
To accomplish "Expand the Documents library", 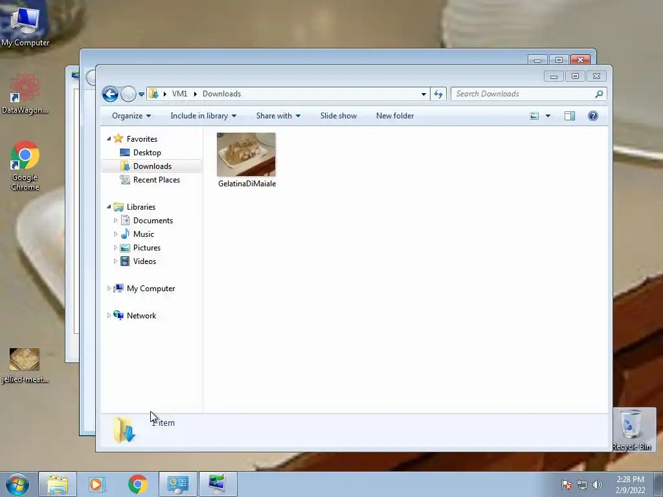I will [x=115, y=221].
